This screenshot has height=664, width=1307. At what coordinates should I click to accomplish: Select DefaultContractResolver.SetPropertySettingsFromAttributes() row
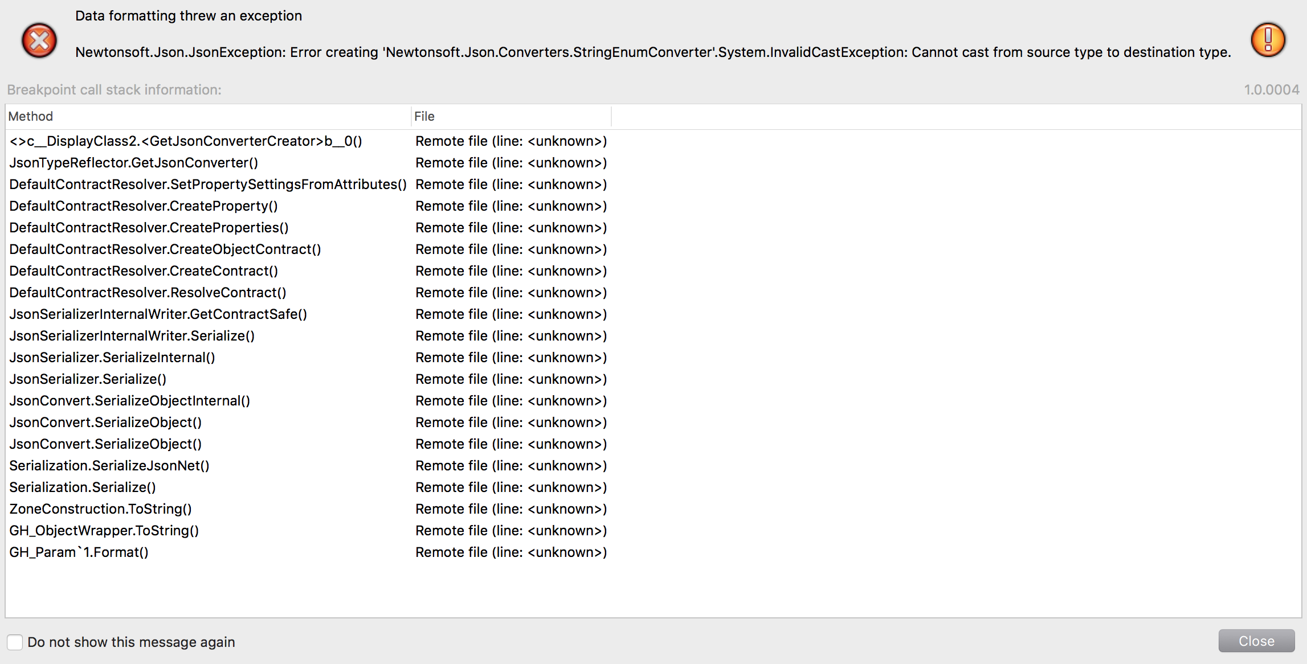[x=208, y=185]
